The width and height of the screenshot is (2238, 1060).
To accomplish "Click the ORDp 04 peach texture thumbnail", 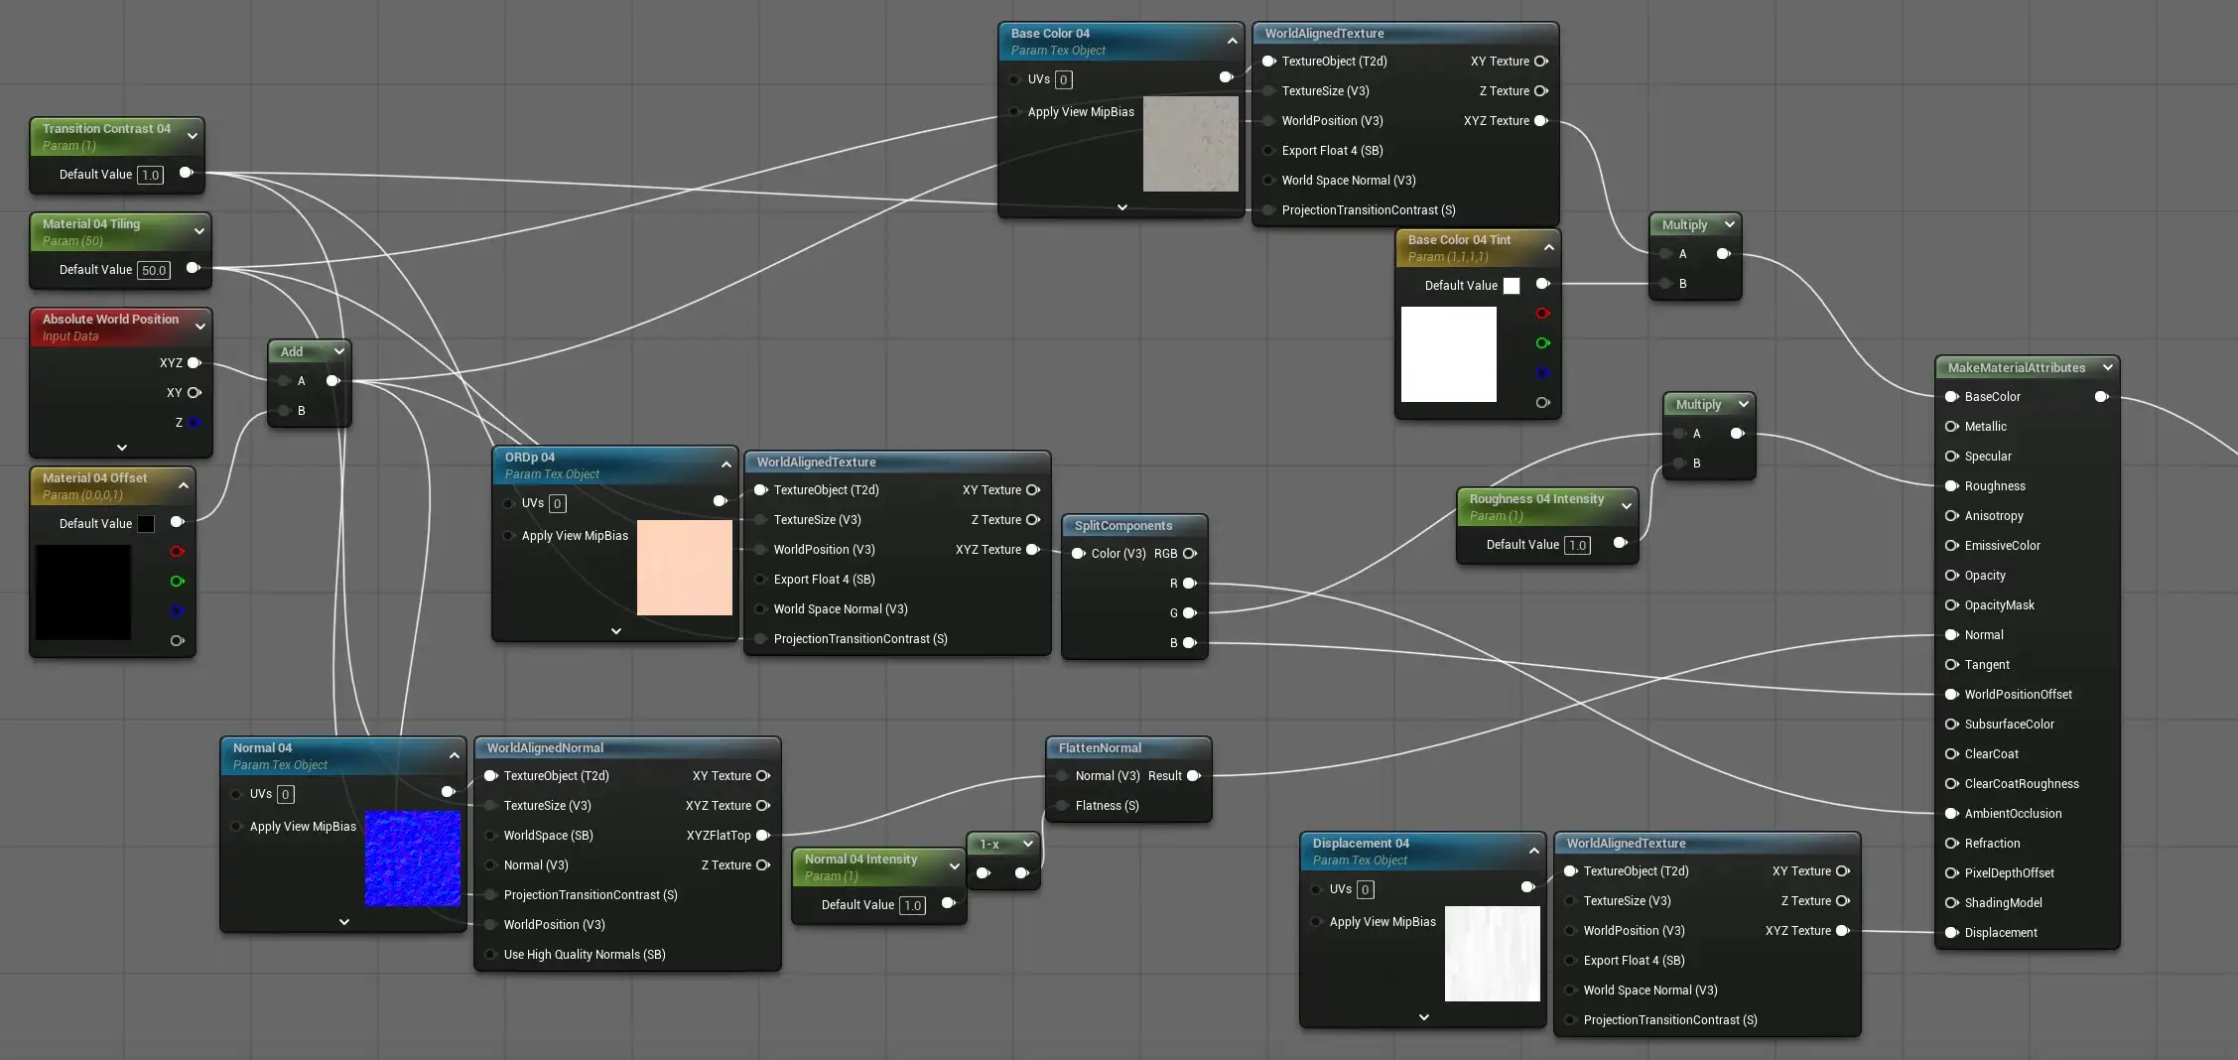I will click(x=685, y=568).
